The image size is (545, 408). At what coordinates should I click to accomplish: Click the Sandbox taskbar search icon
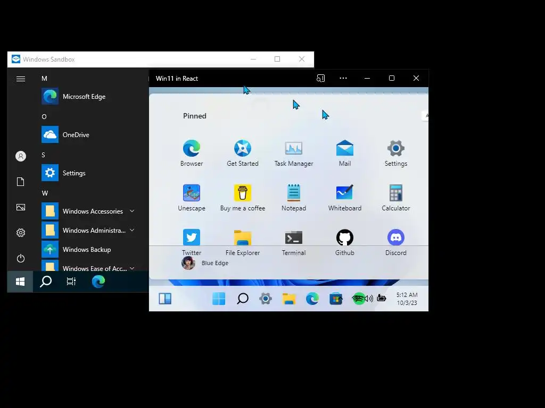point(46,282)
